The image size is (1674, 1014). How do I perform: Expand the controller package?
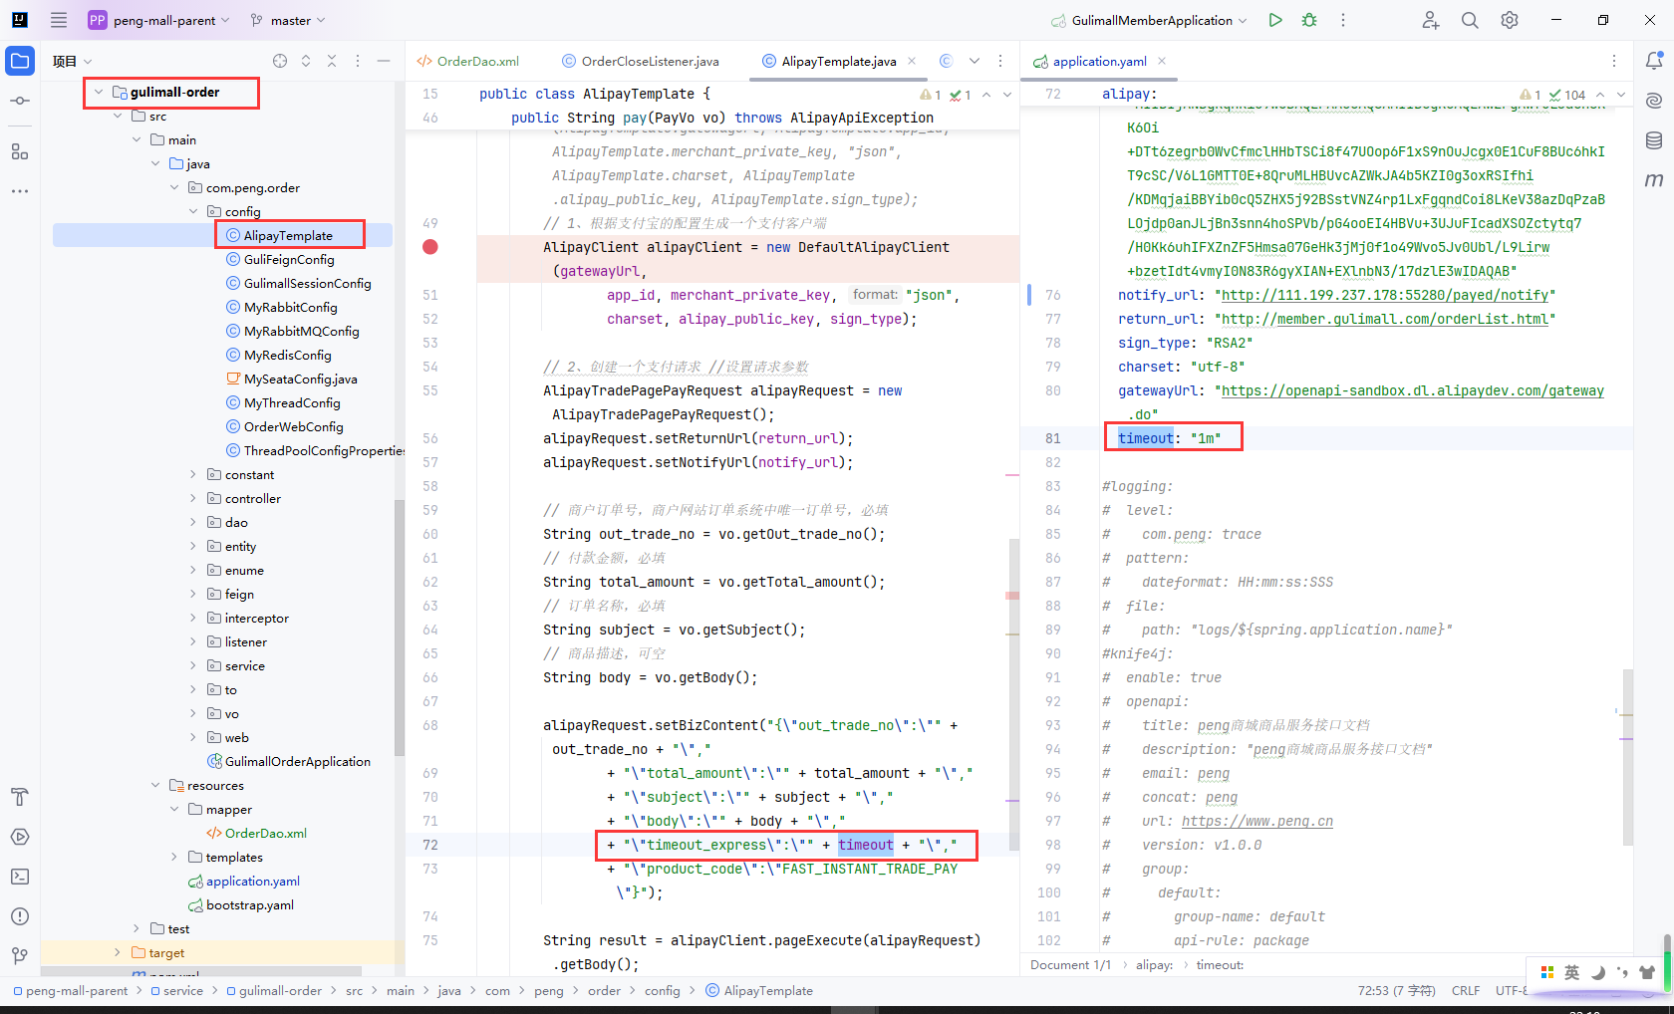pyautogui.click(x=193, y=498)
